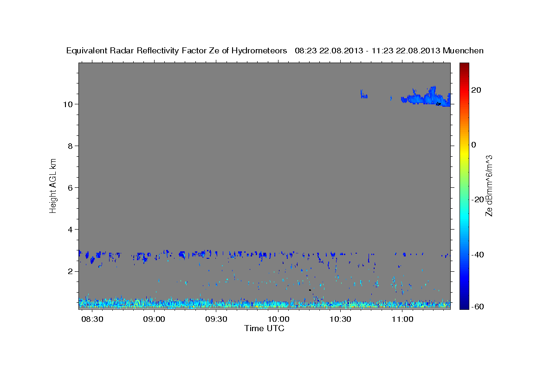Click the height tick label 10
Viewport: 557px width, 371px height.
69,104
